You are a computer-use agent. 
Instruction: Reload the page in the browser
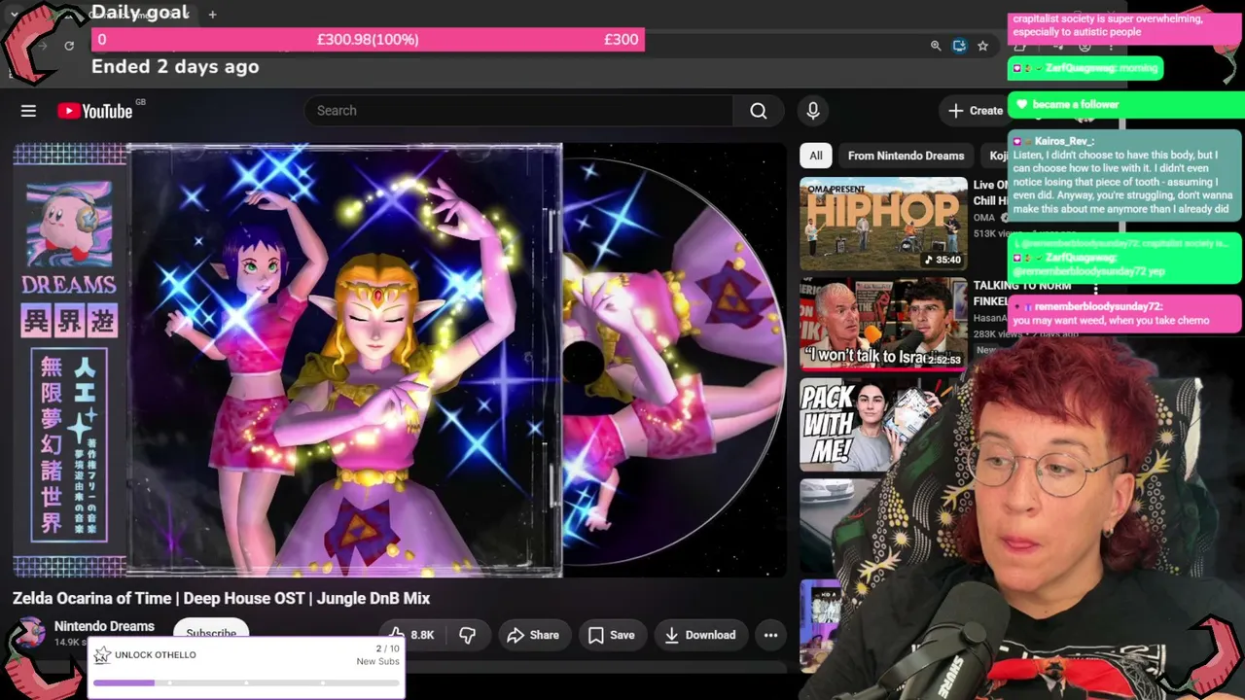[69, 46]
